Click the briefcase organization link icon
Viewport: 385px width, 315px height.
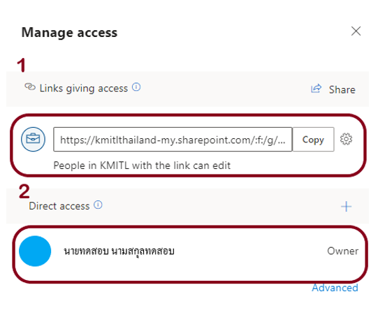pyautogui.click(x=33, y=139)
